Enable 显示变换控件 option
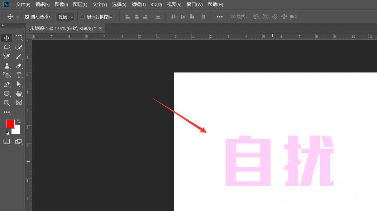Viewport: 377px width, 211px height. (x=82, y=16)
